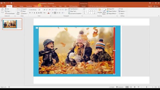This screenshot has height=90, width=160.
Task: Open the Shape Fill dropdown
Action: [110, 9]
